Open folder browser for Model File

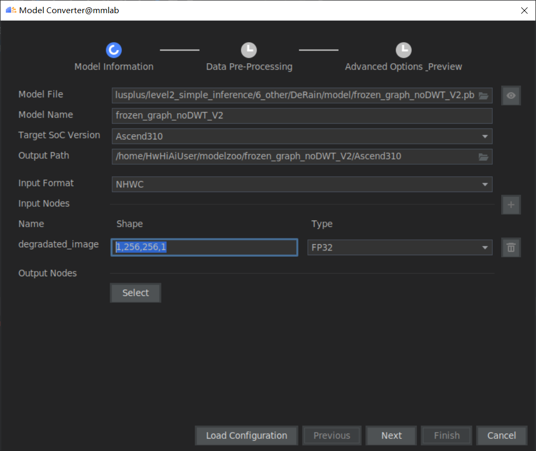(x=483, y=96)
